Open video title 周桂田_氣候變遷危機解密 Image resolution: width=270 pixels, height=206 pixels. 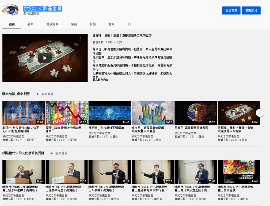[x=192, y=128]
